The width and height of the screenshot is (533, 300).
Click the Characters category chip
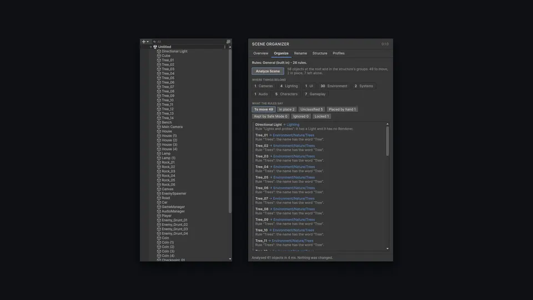pos(286,94)
